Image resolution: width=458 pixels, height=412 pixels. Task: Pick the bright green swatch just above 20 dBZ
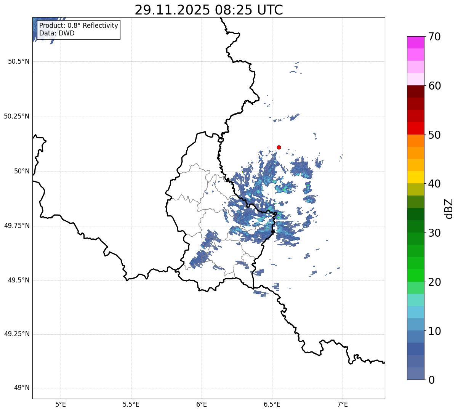tap(415, 276)
